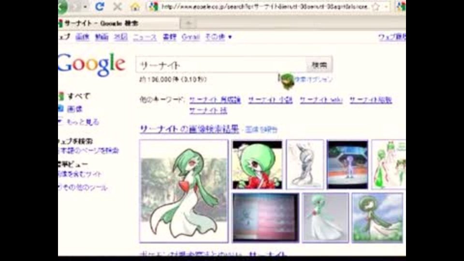The image size is (464, 261).
Task: Click the ウェブ履歴 link at top right
Action: click(x=392, y=37)
